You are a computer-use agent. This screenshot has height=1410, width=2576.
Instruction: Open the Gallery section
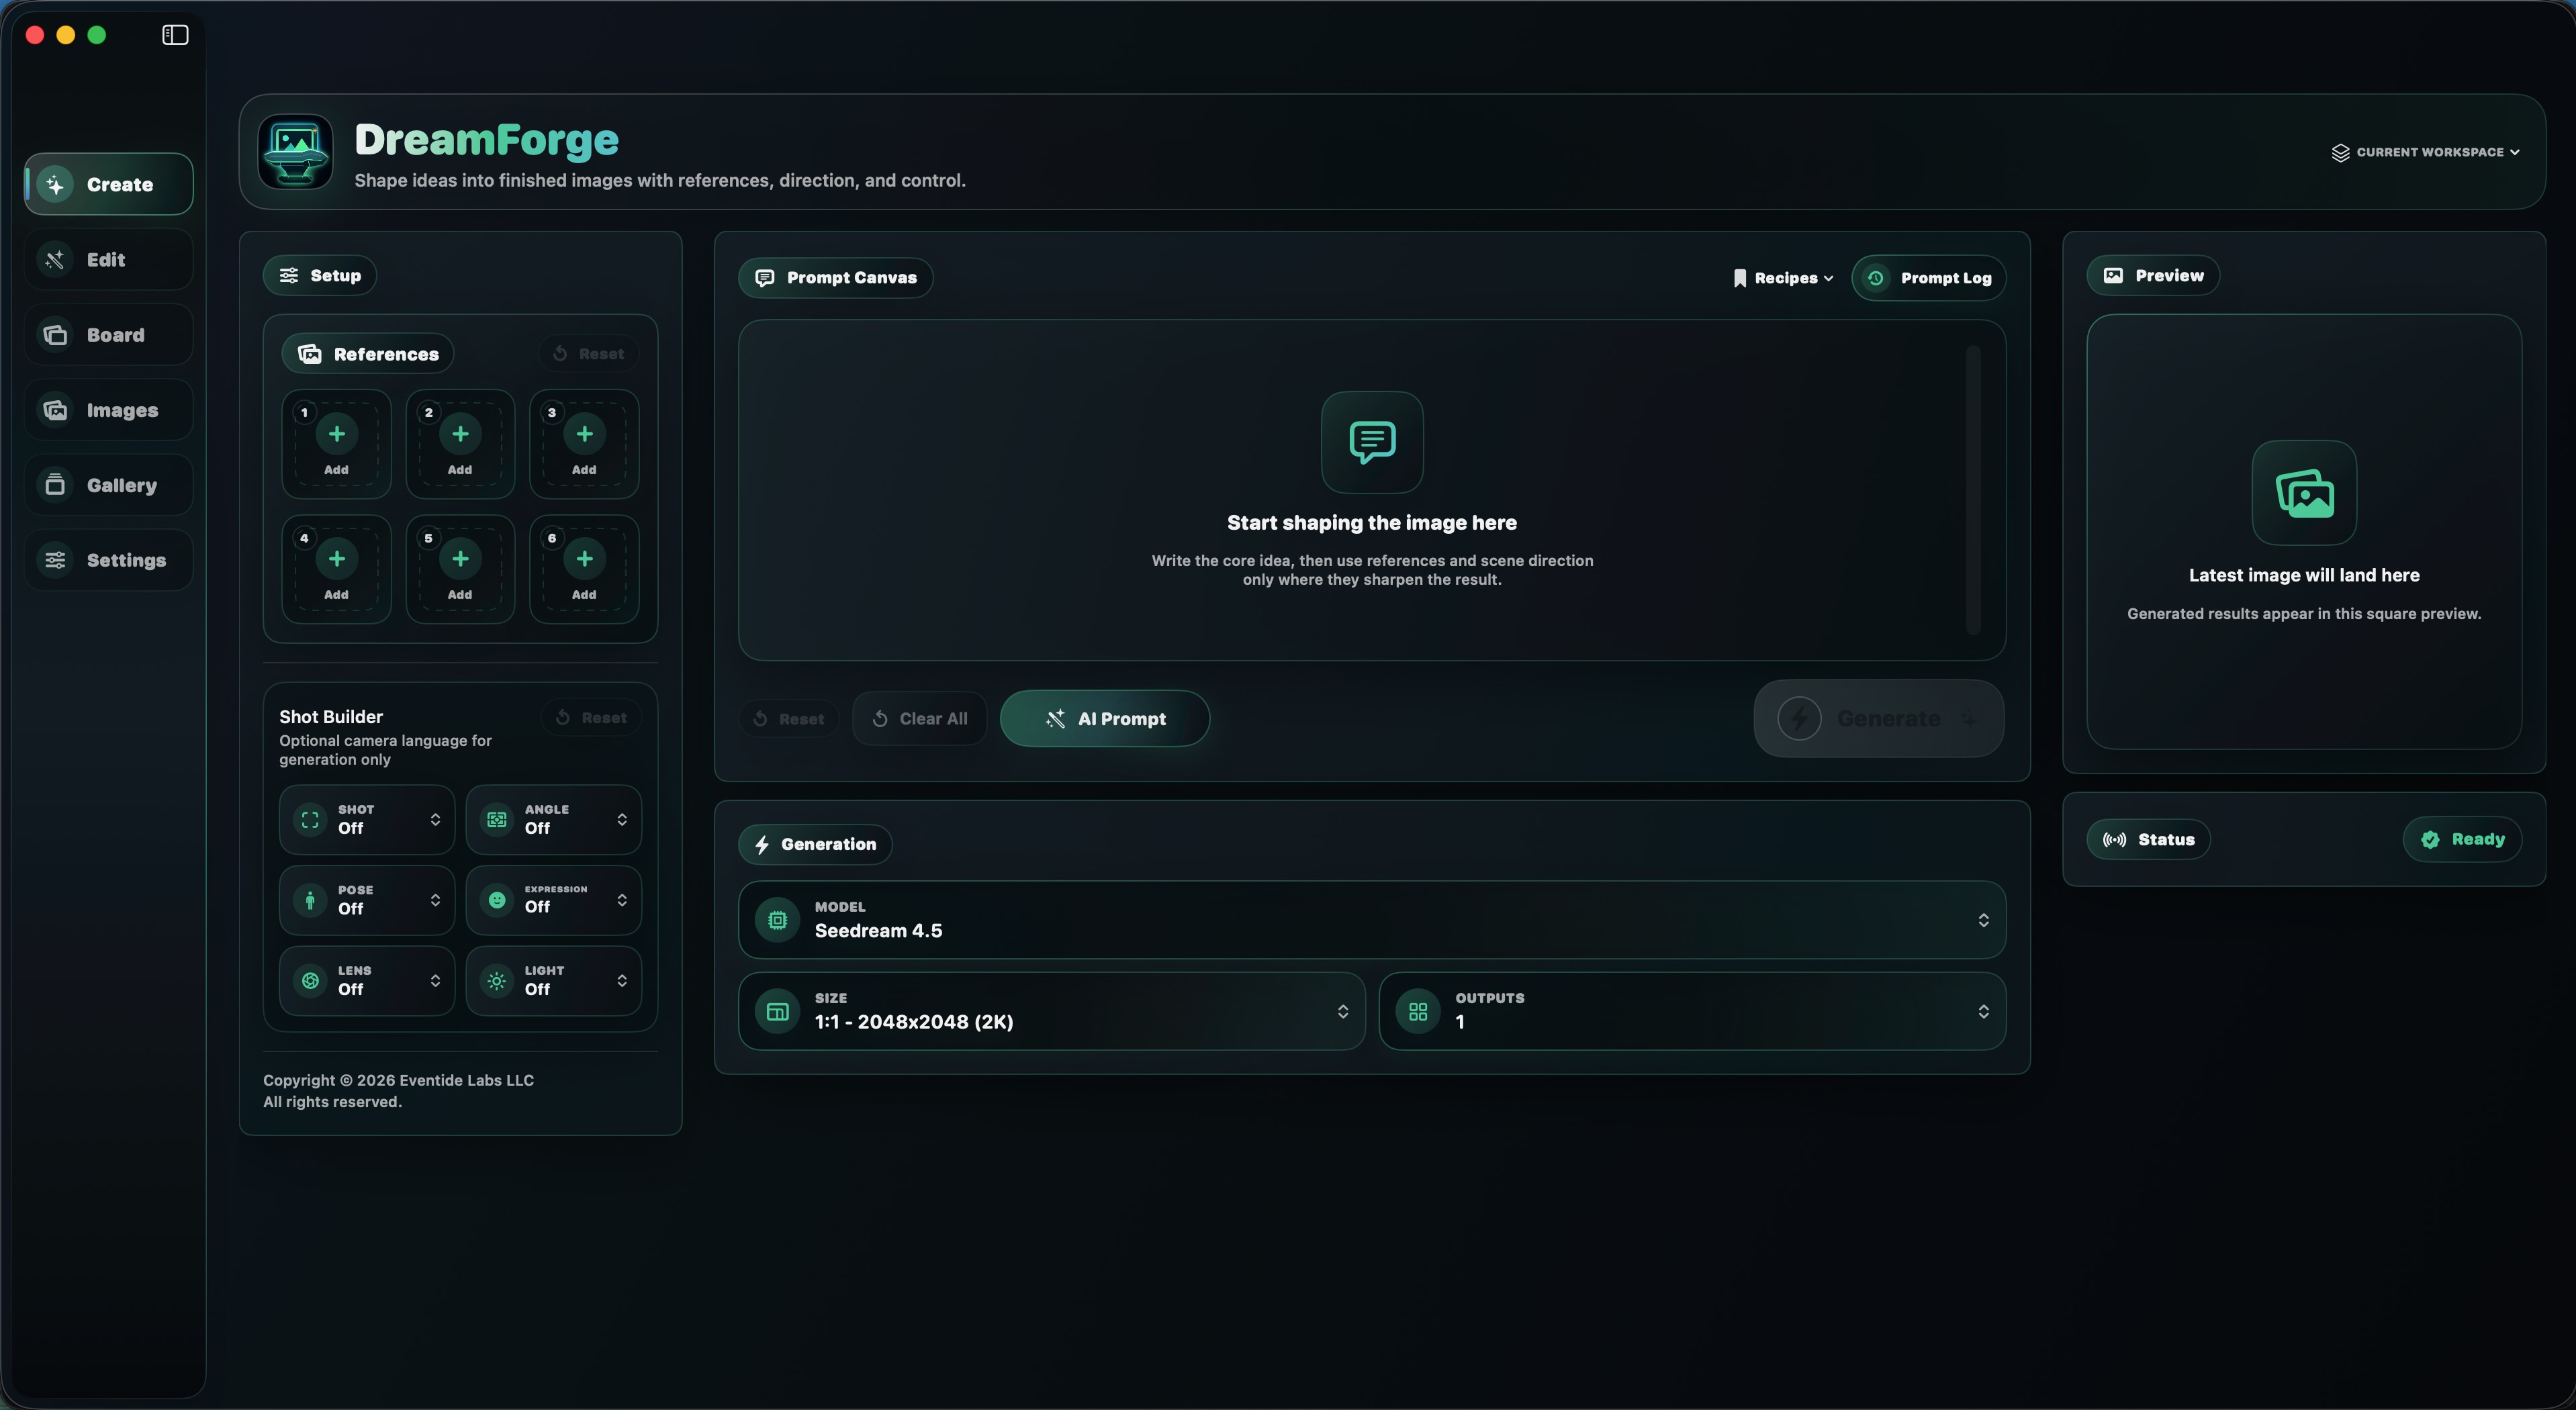(x=109, y=485)
